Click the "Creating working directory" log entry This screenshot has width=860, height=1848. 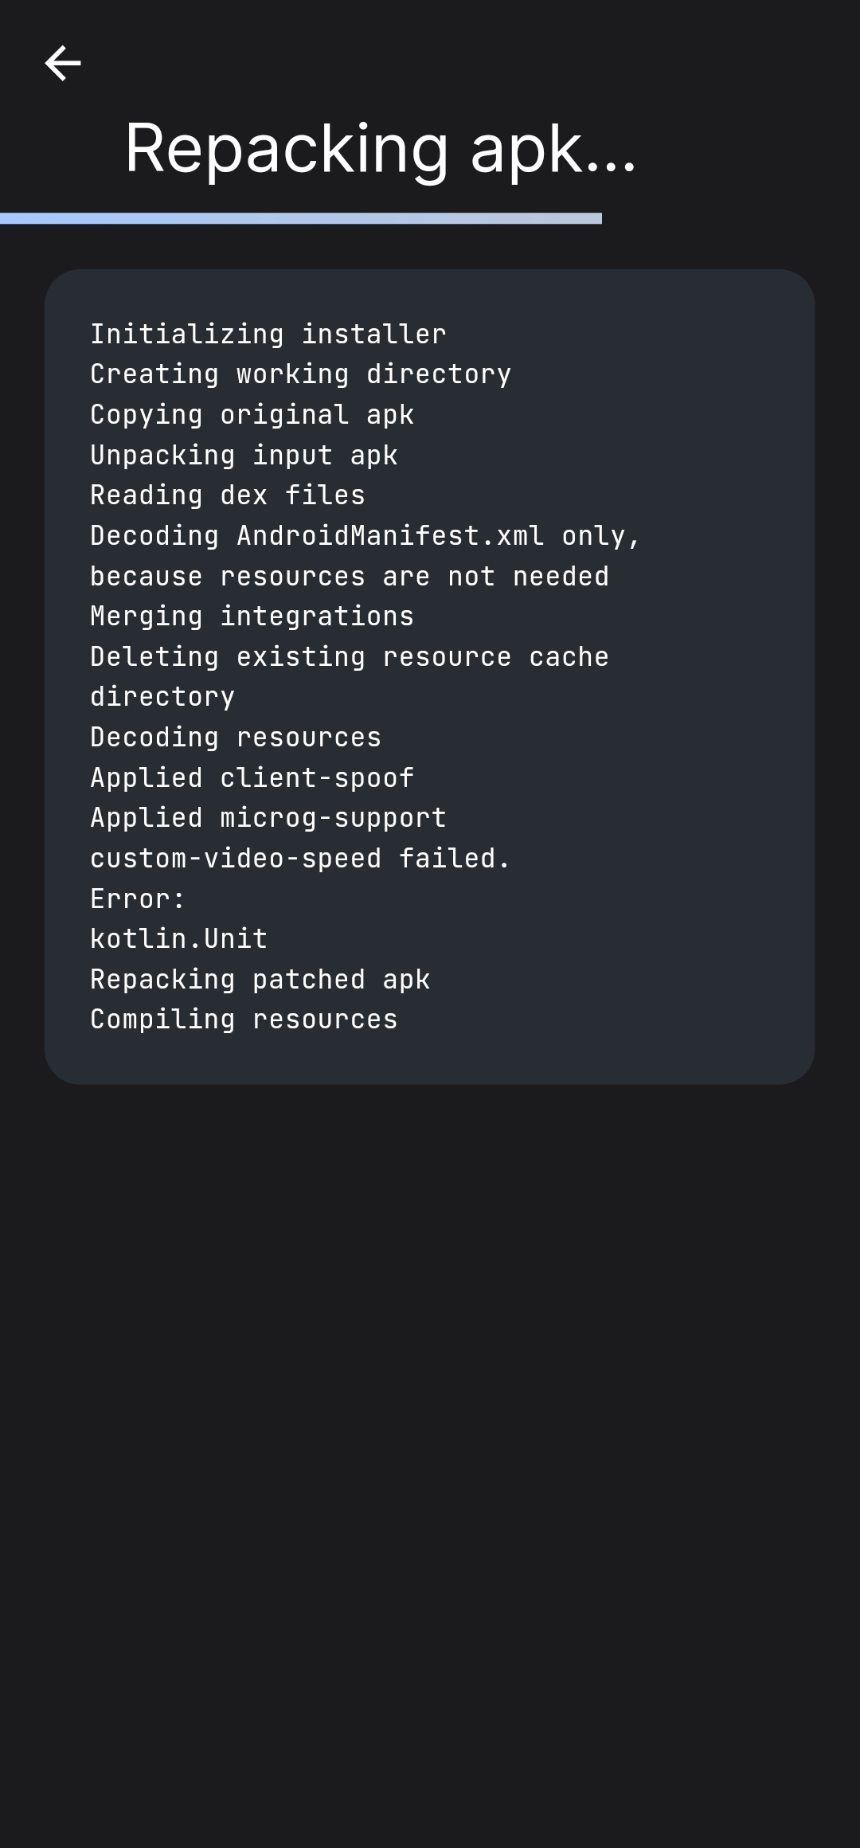pos(300,374)
